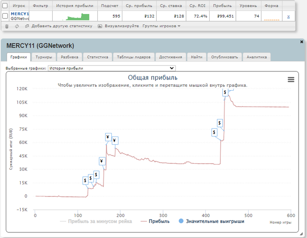This screenshot has height=238, width=307.
Task: Expand the Группы игроков dropdown
Action: click(161, 26)
